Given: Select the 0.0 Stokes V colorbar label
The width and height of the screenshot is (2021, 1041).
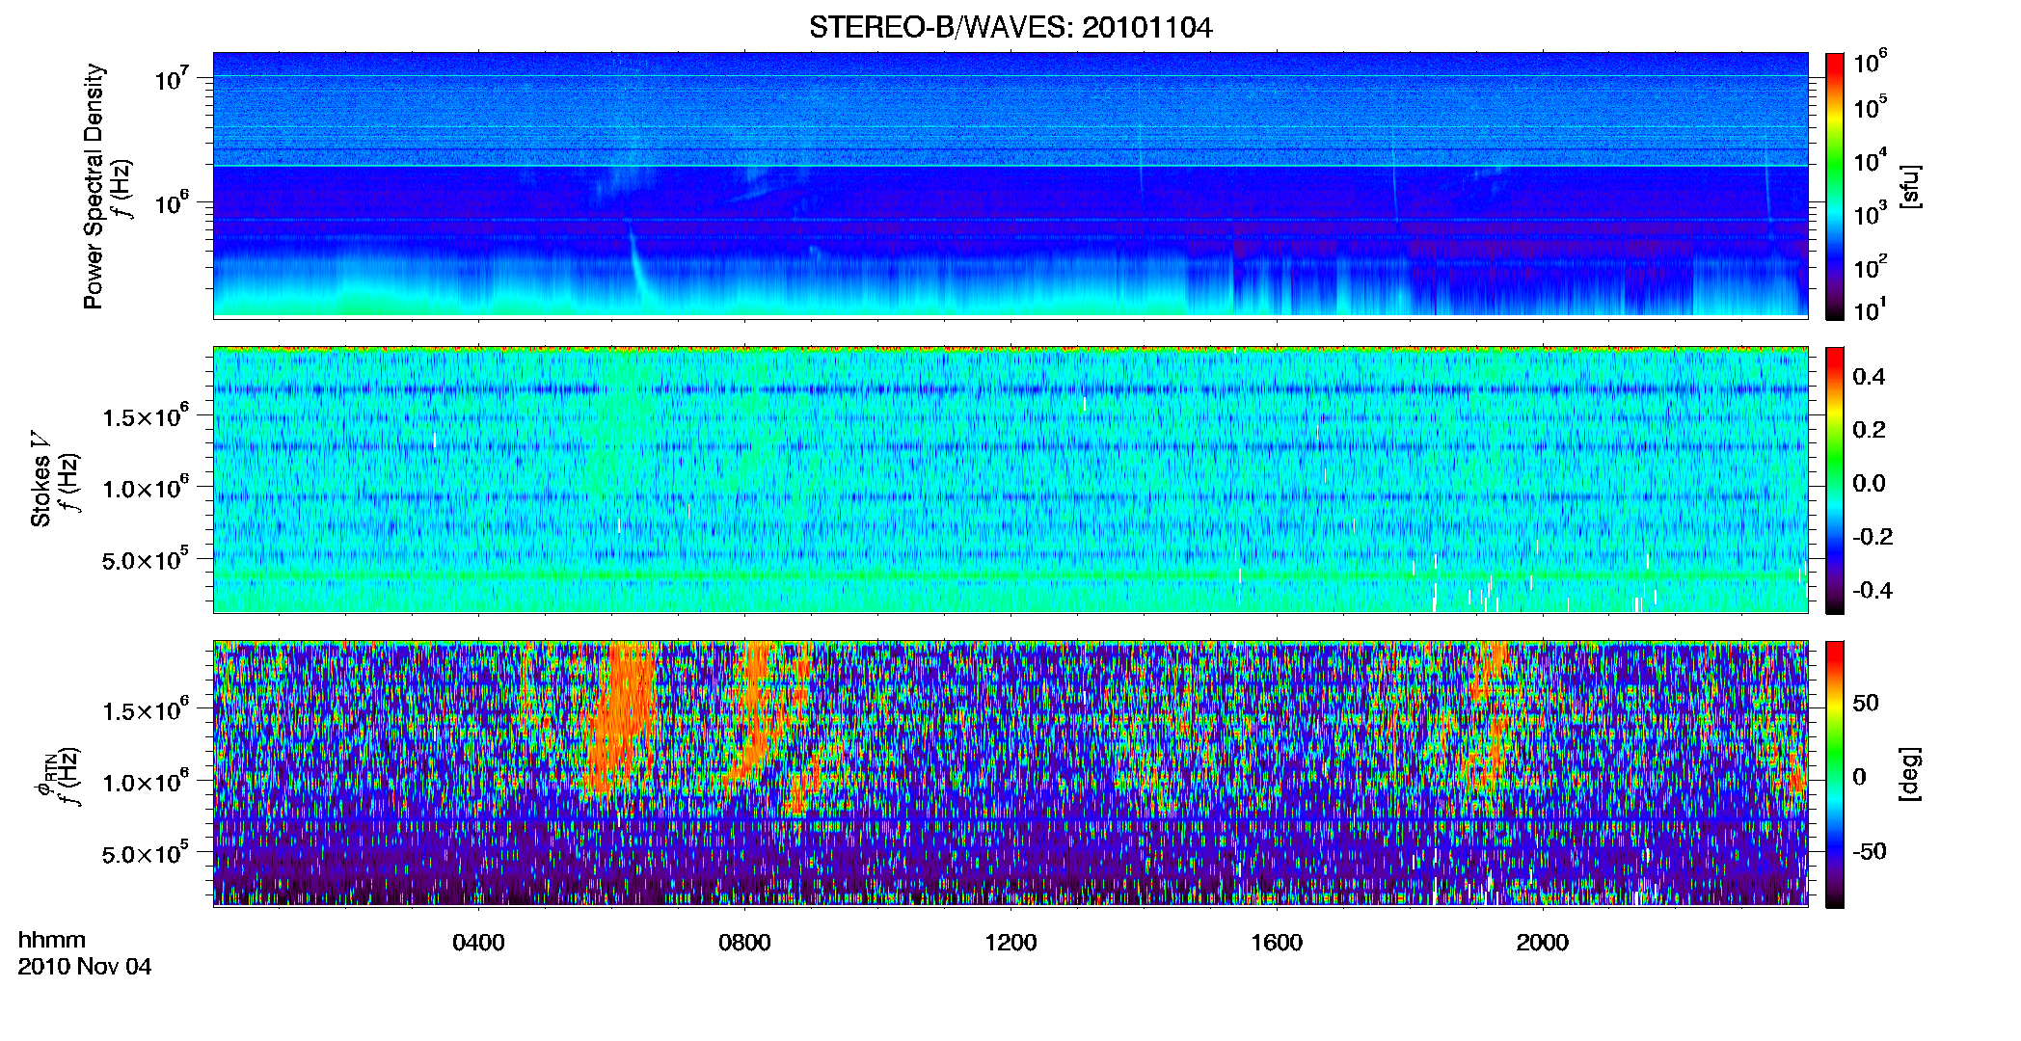Looking at the screenshot, I should click(x=1869, y=484).
